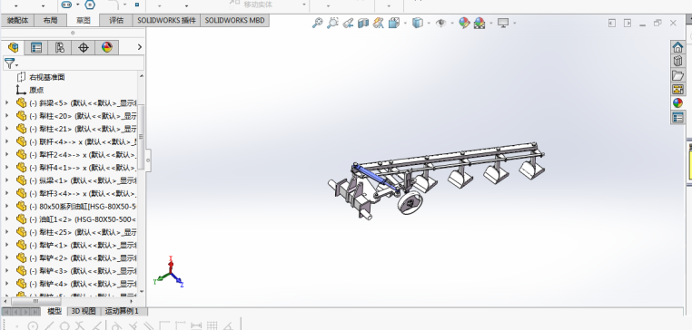Click the 移动实体 ribbon button

click(252, 5)
